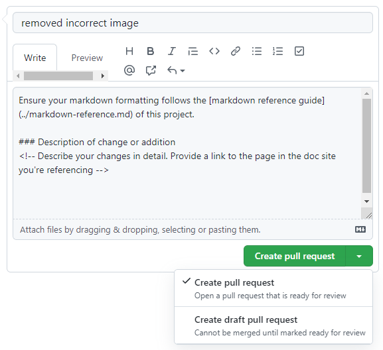
Task: Switch to the Write tab
Action: (x=35, y=58)
